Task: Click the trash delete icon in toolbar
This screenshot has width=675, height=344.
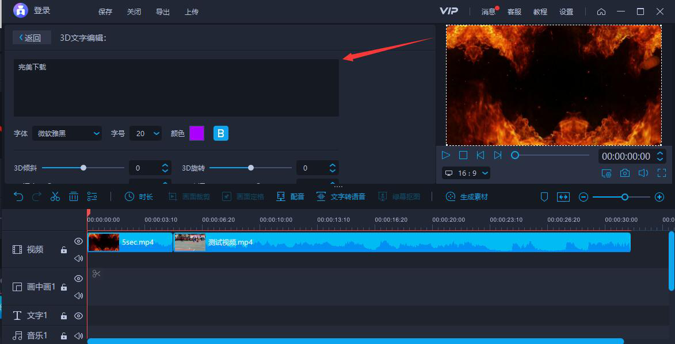Action: click(74, 196)
